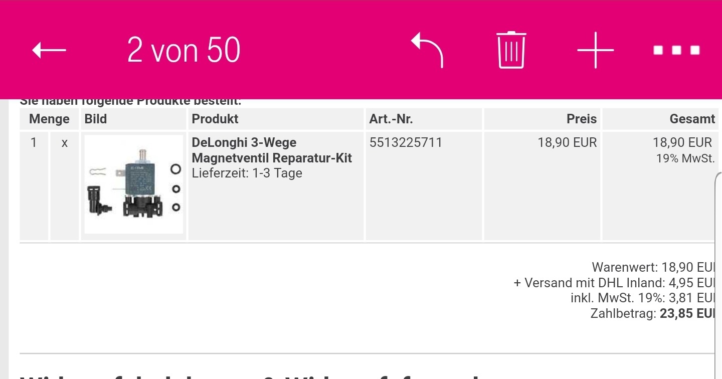Tap the 'Lieferzeit: 1-3 Tage' text
The height and width of the screenshot is (379, 722).
click(x=247, y=173)
